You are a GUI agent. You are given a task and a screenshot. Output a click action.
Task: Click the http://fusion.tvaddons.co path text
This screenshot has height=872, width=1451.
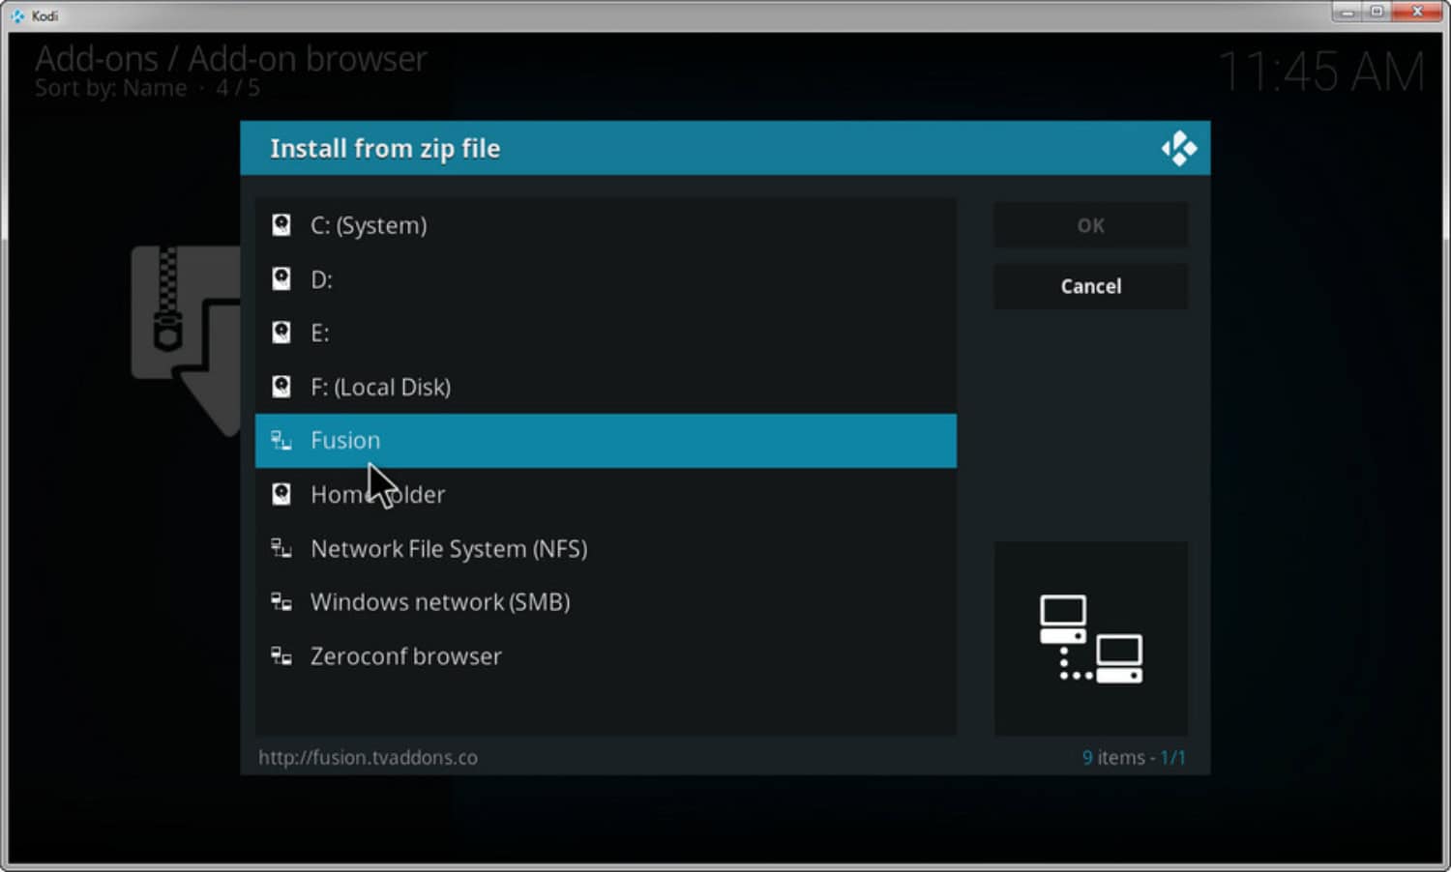tap(368, 758)
